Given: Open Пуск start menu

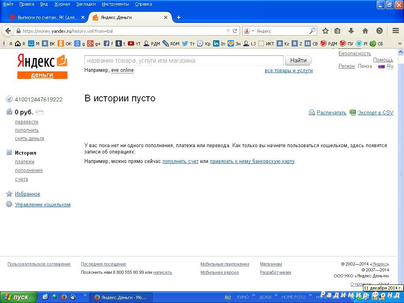Looking at the screenshot, I should tap(18, 297).
